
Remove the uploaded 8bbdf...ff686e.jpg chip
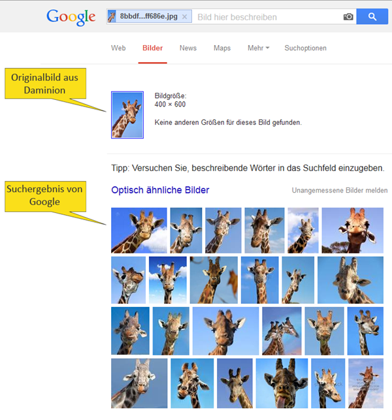coord(184,17)
